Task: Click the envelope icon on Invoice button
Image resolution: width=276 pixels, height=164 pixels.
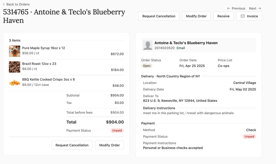Action: [243, 16]
